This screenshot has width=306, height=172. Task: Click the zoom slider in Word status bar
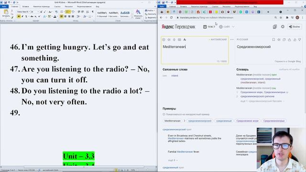tap(147, 170)
